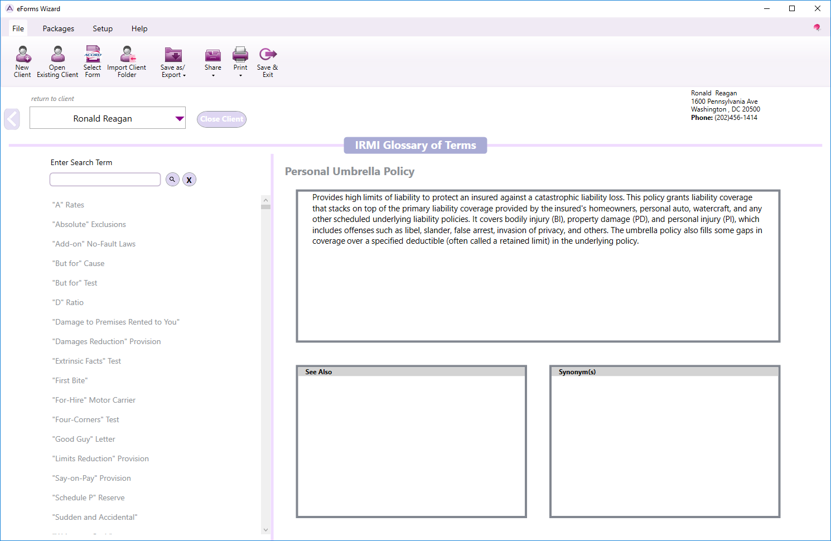Select the "But for" Cause term

click(78, 263)
